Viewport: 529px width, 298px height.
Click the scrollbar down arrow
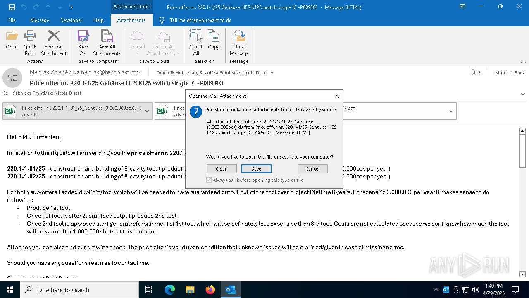pyautogui.click(x=522, y=274)
